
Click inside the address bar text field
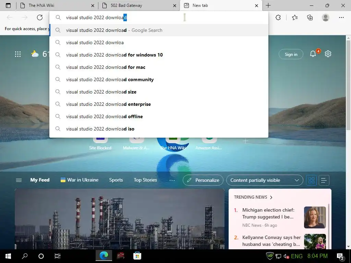[159, 17]
